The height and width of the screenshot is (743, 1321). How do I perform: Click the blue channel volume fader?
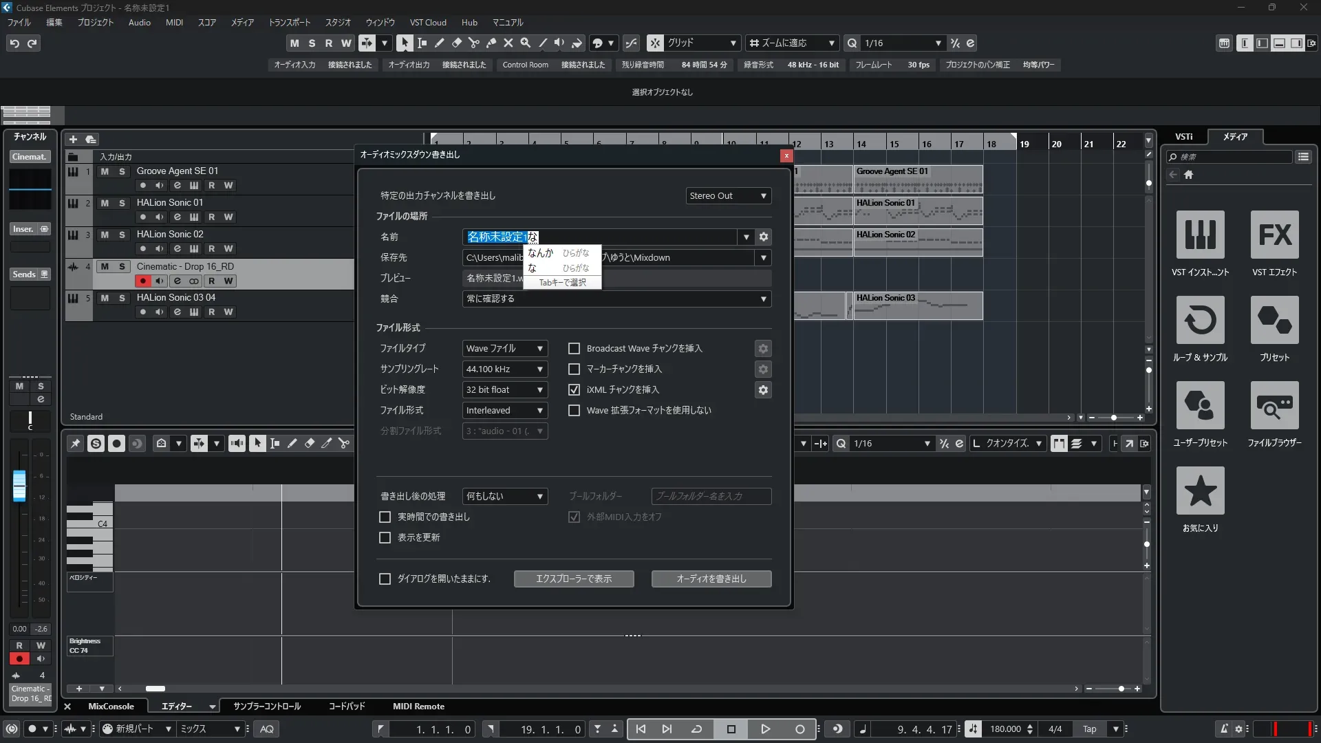(x=19, y=486)
